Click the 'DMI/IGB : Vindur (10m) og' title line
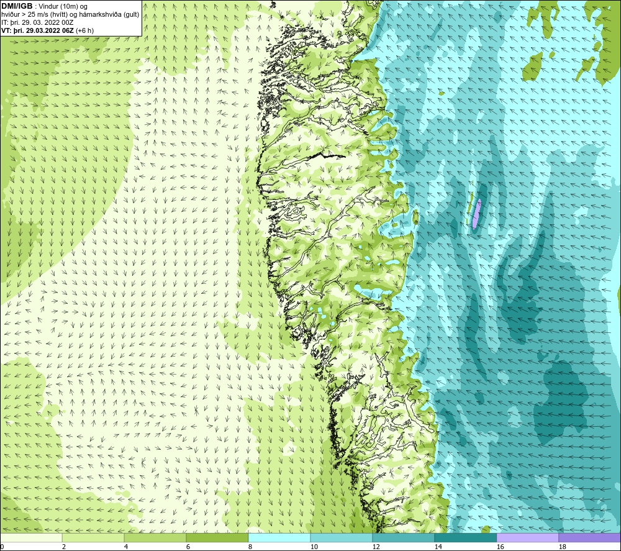 [x=44, y=6]
